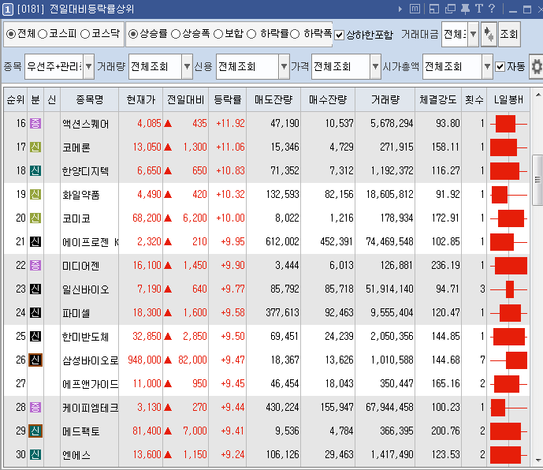This screenshot has height=470, width=543.
Task: Click the candle chart in 일신바이오 row
Action: [508, 289]
